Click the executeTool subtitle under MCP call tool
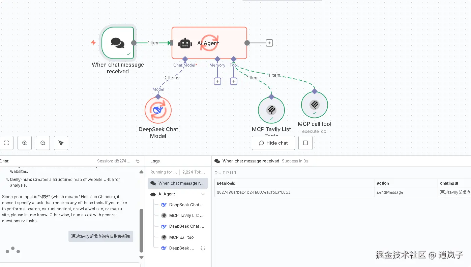Screen dimensions: 471x267 coord(315,131)
